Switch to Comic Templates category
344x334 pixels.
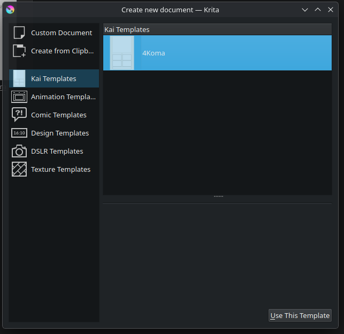pyautogui.click(x=59, y=115)
